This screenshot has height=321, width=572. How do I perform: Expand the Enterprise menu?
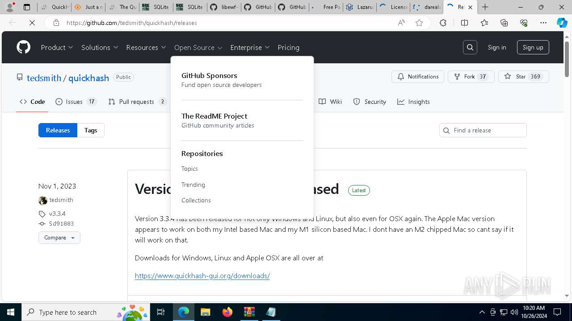coord(250,47)
